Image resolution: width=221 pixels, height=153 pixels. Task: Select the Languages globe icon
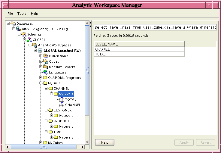click(46, 72)
